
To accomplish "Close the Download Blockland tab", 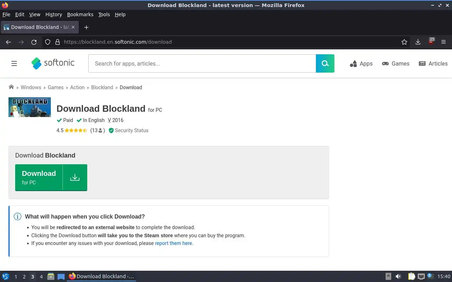I will 73,27.
